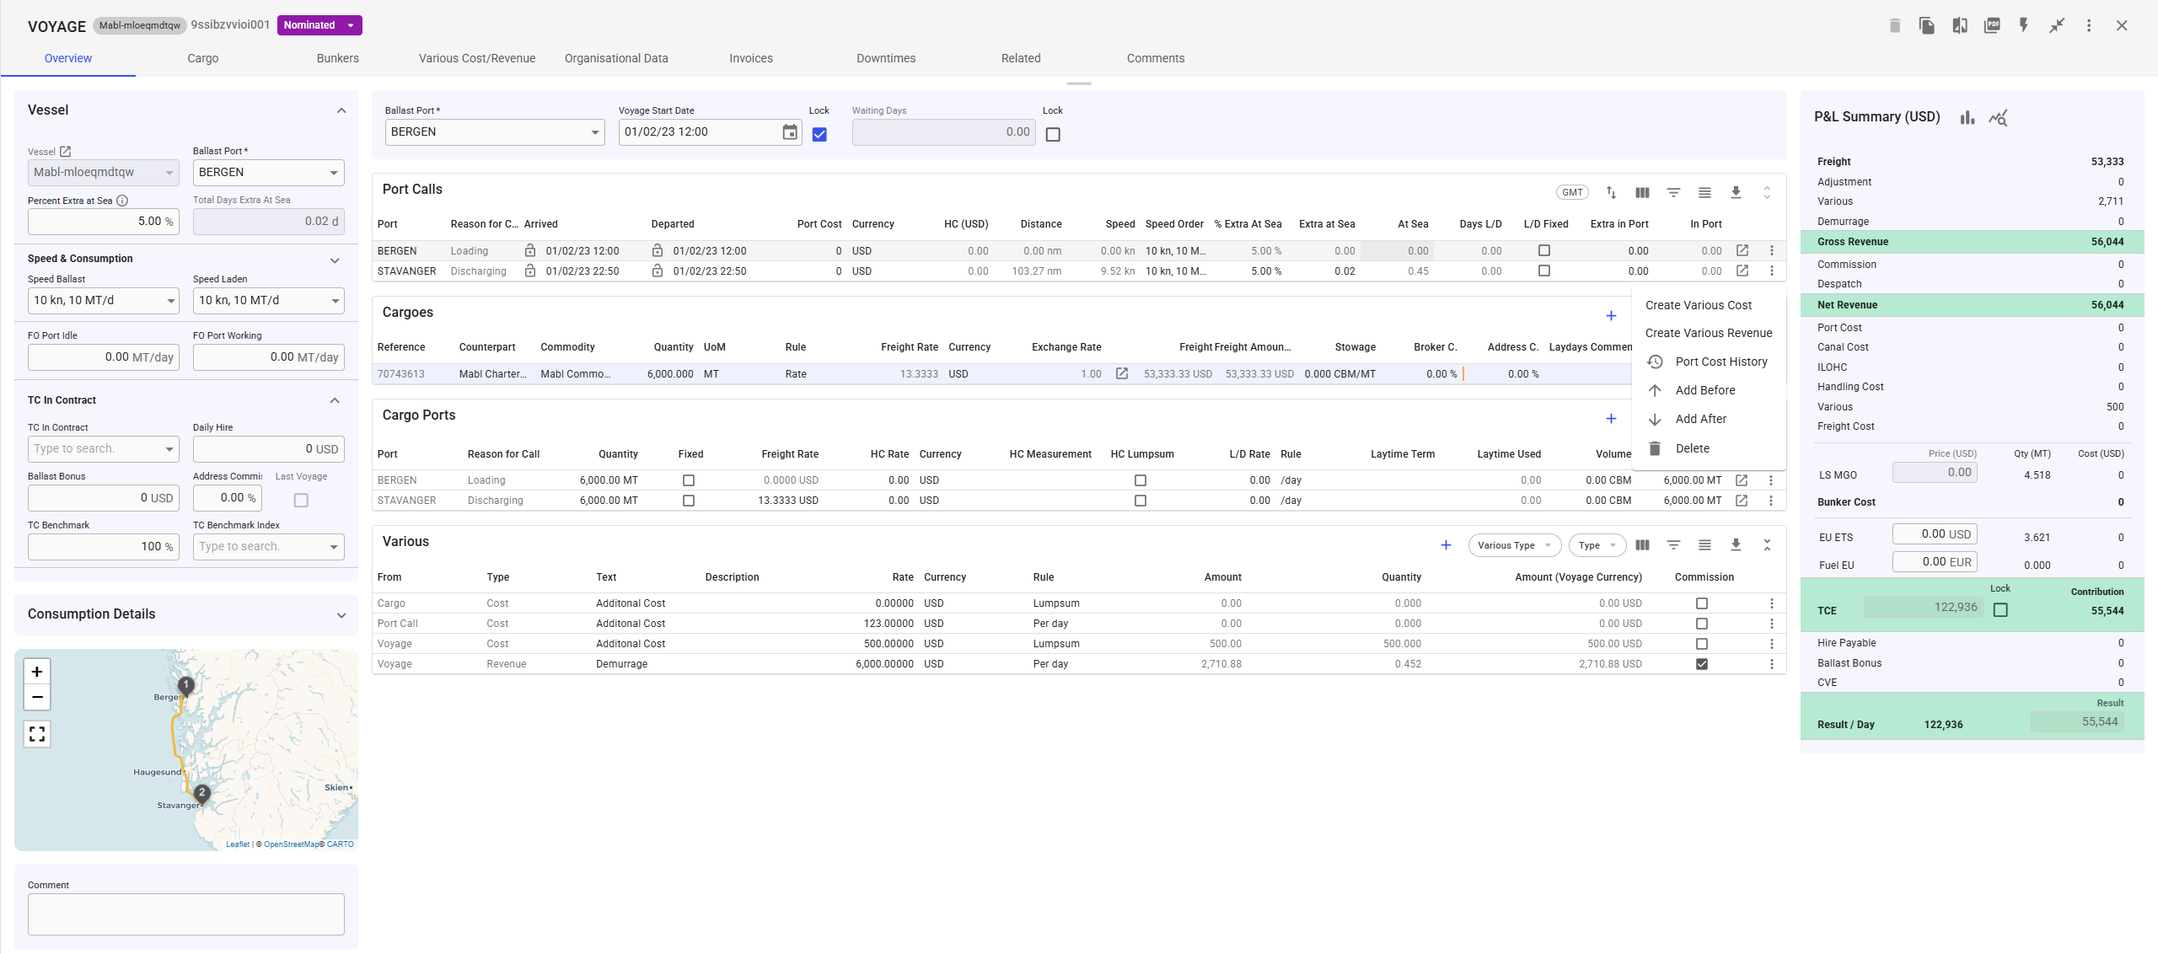Open P&L Summary bar chart icon
The image size is (2158, 954).
point(1967,118)
